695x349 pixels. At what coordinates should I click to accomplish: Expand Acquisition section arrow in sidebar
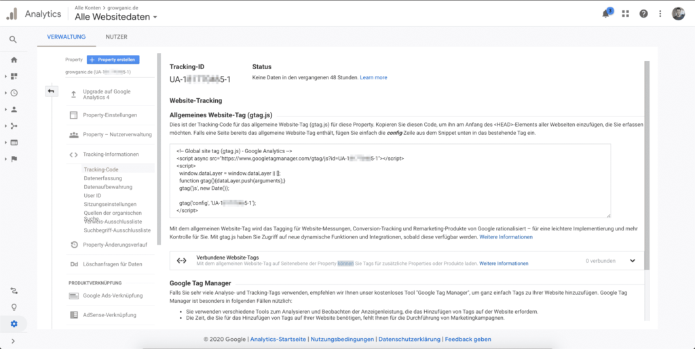click(x=5, y=126)
